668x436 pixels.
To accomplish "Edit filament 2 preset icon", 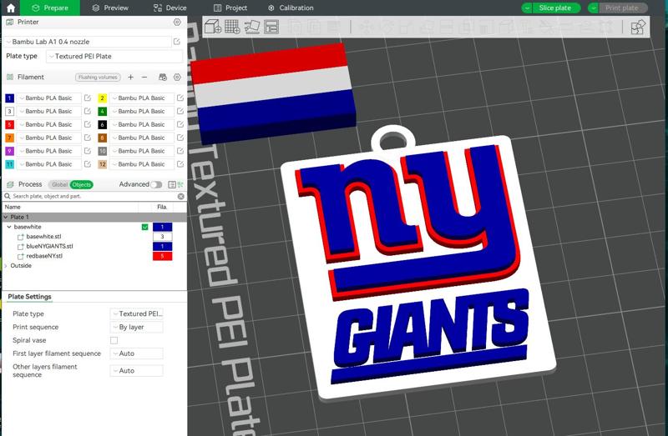I will click(x=180, y=98).
